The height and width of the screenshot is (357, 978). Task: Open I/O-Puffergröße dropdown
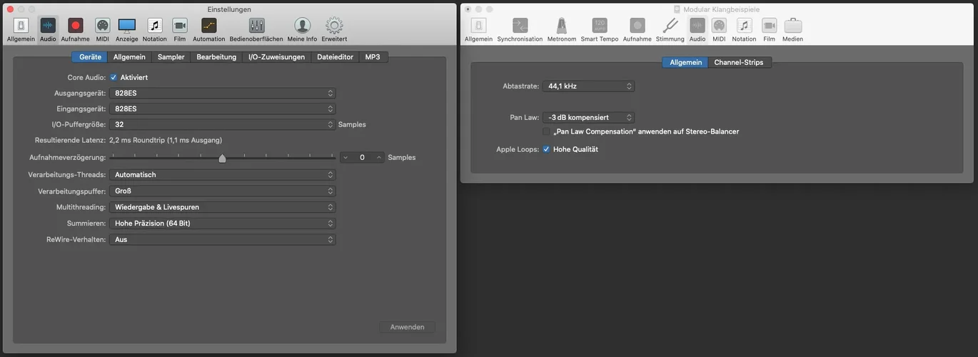pyautogui.click(x=223, y=124)
